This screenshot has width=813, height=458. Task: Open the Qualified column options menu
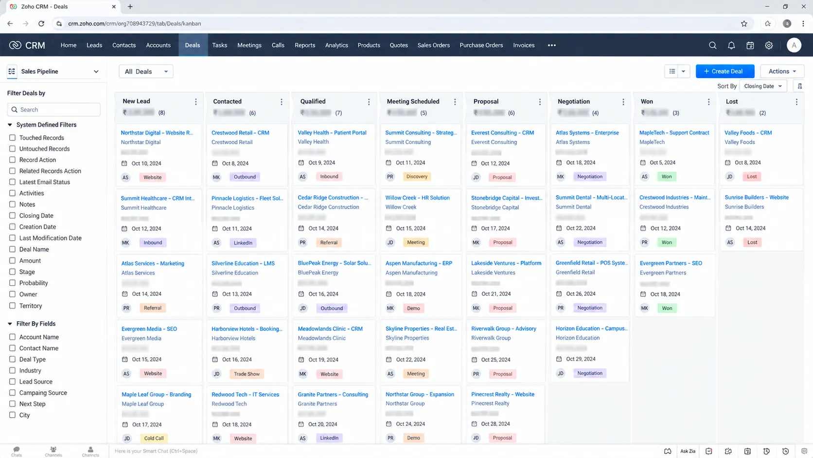click(x=369, y=102)
